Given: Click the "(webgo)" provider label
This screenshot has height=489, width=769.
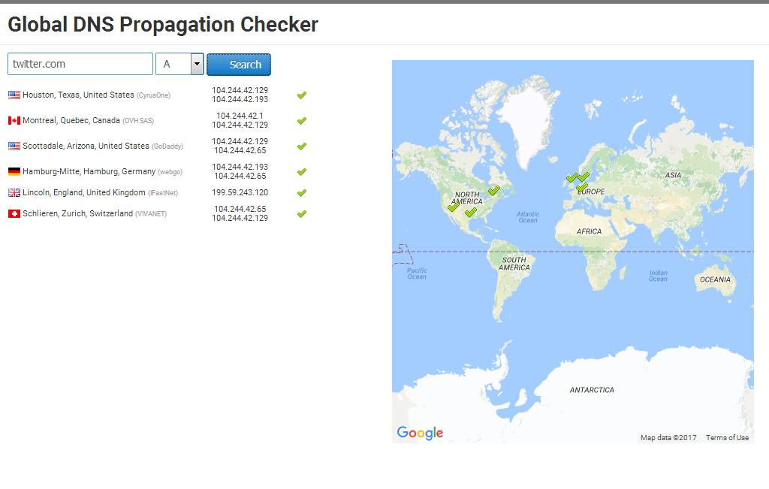Looking at the screenshot, I should pyautogui.click(x=170, y=172).
